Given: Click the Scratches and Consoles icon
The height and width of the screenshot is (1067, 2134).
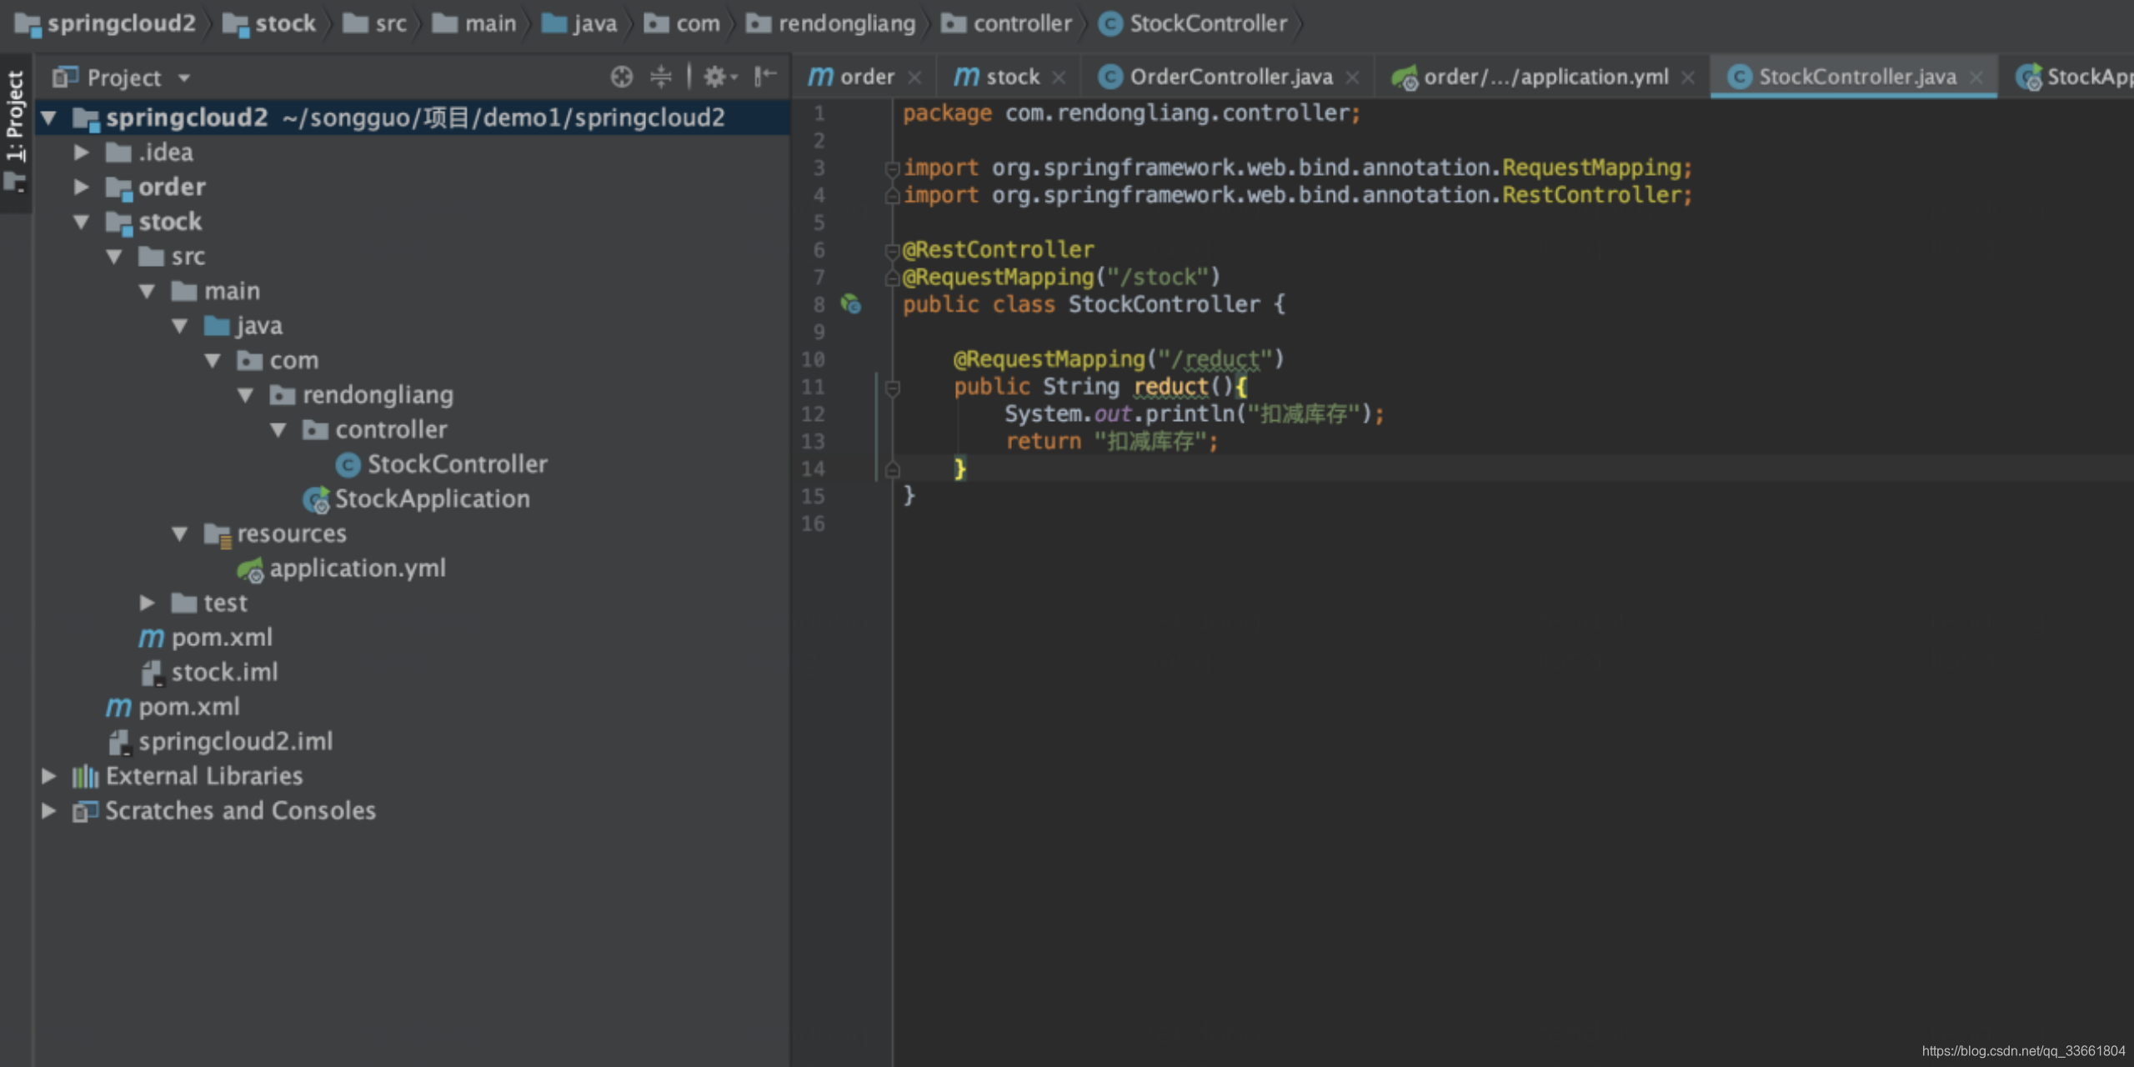Looking at the screenshot, I should [x=85, y=811].
